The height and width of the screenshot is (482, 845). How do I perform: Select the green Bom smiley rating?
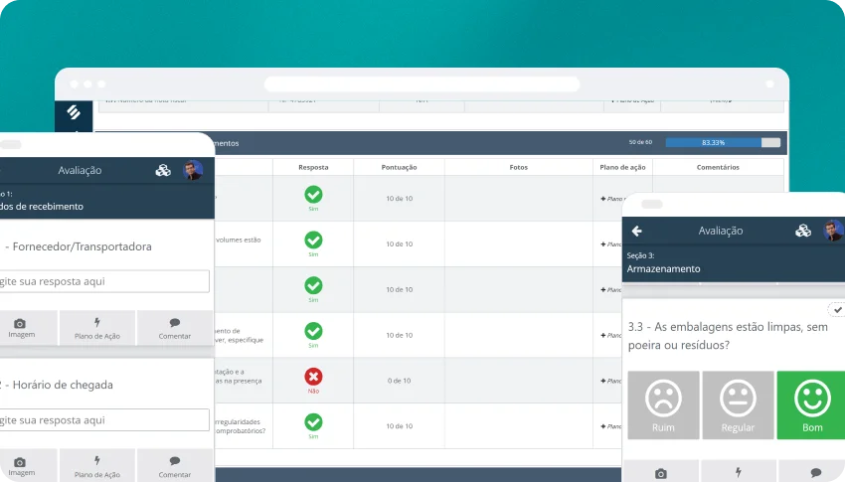811,405
